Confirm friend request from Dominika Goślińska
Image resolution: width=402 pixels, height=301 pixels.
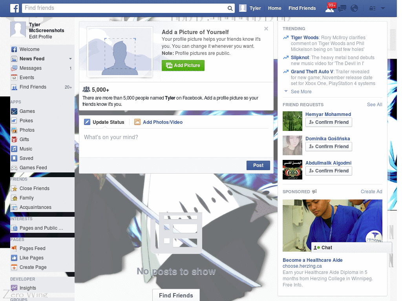(329, 147)
